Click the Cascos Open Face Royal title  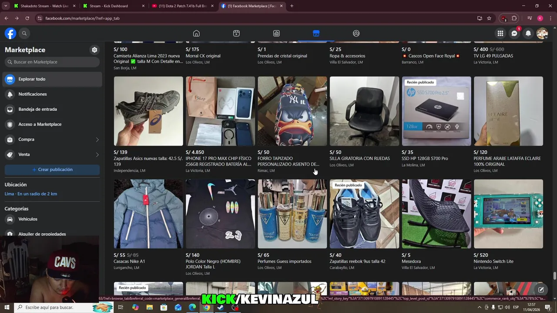tap(431, 56)
